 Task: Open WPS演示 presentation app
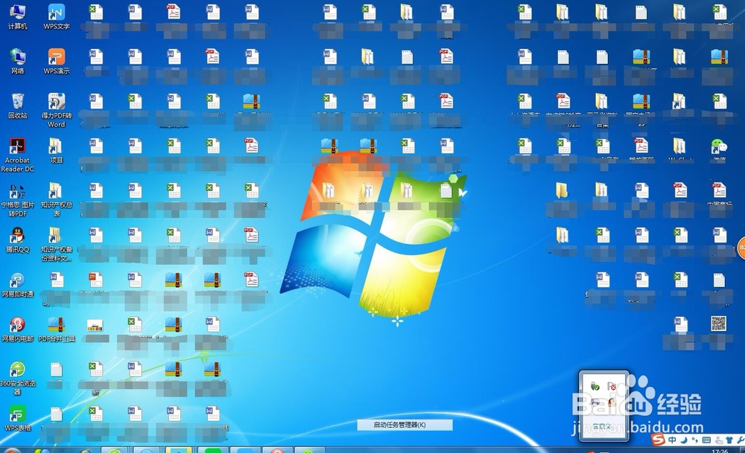click(55, 57)
